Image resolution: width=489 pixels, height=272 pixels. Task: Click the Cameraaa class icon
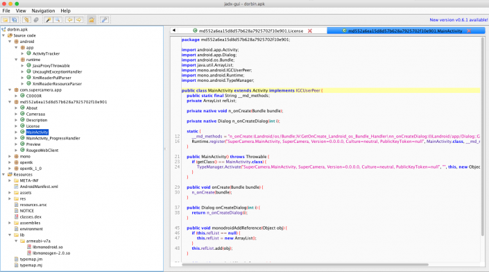(22, 114)
